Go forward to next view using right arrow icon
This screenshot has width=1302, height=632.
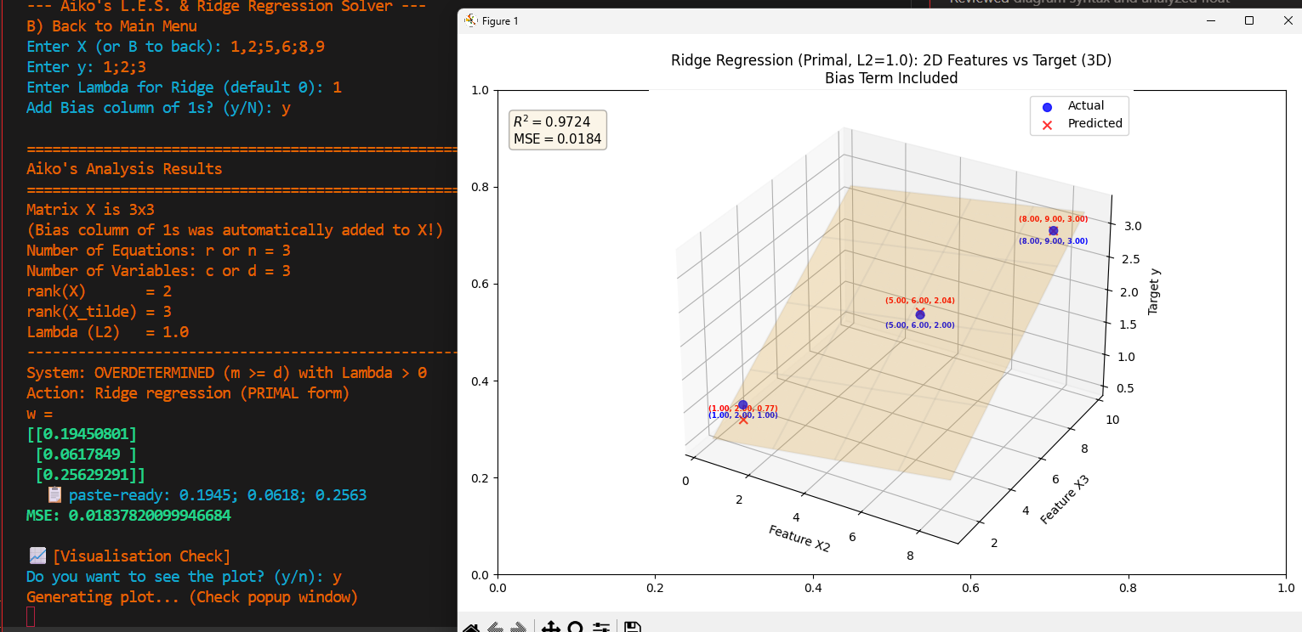tap(519, 627)
